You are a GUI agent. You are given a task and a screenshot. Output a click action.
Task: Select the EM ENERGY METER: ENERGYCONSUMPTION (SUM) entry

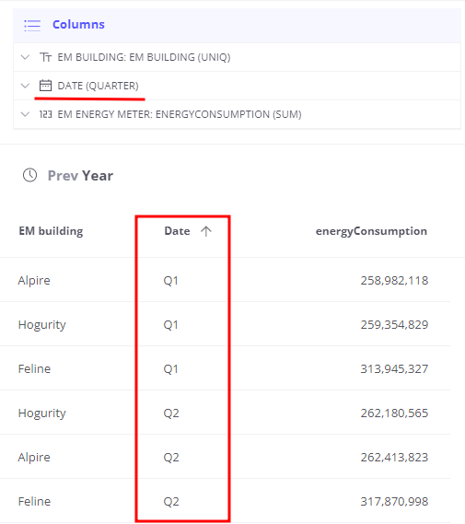pos(237,114)
